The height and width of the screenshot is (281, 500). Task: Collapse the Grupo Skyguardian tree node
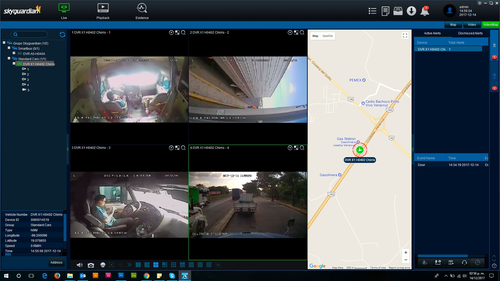(4, 43)
